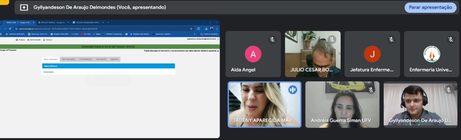Open the Descripción tab in shared screen
The image size is (461, 140).
coord(101,59)
